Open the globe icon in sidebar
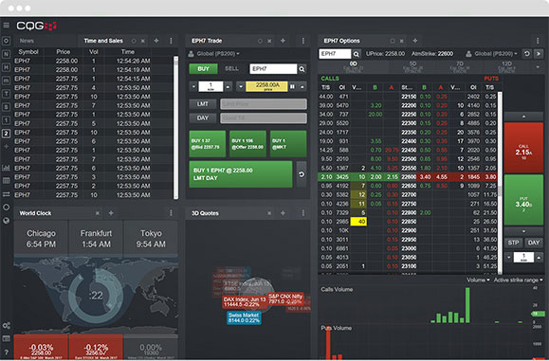This screenshot has height=361, width=549. click(6, 221)
